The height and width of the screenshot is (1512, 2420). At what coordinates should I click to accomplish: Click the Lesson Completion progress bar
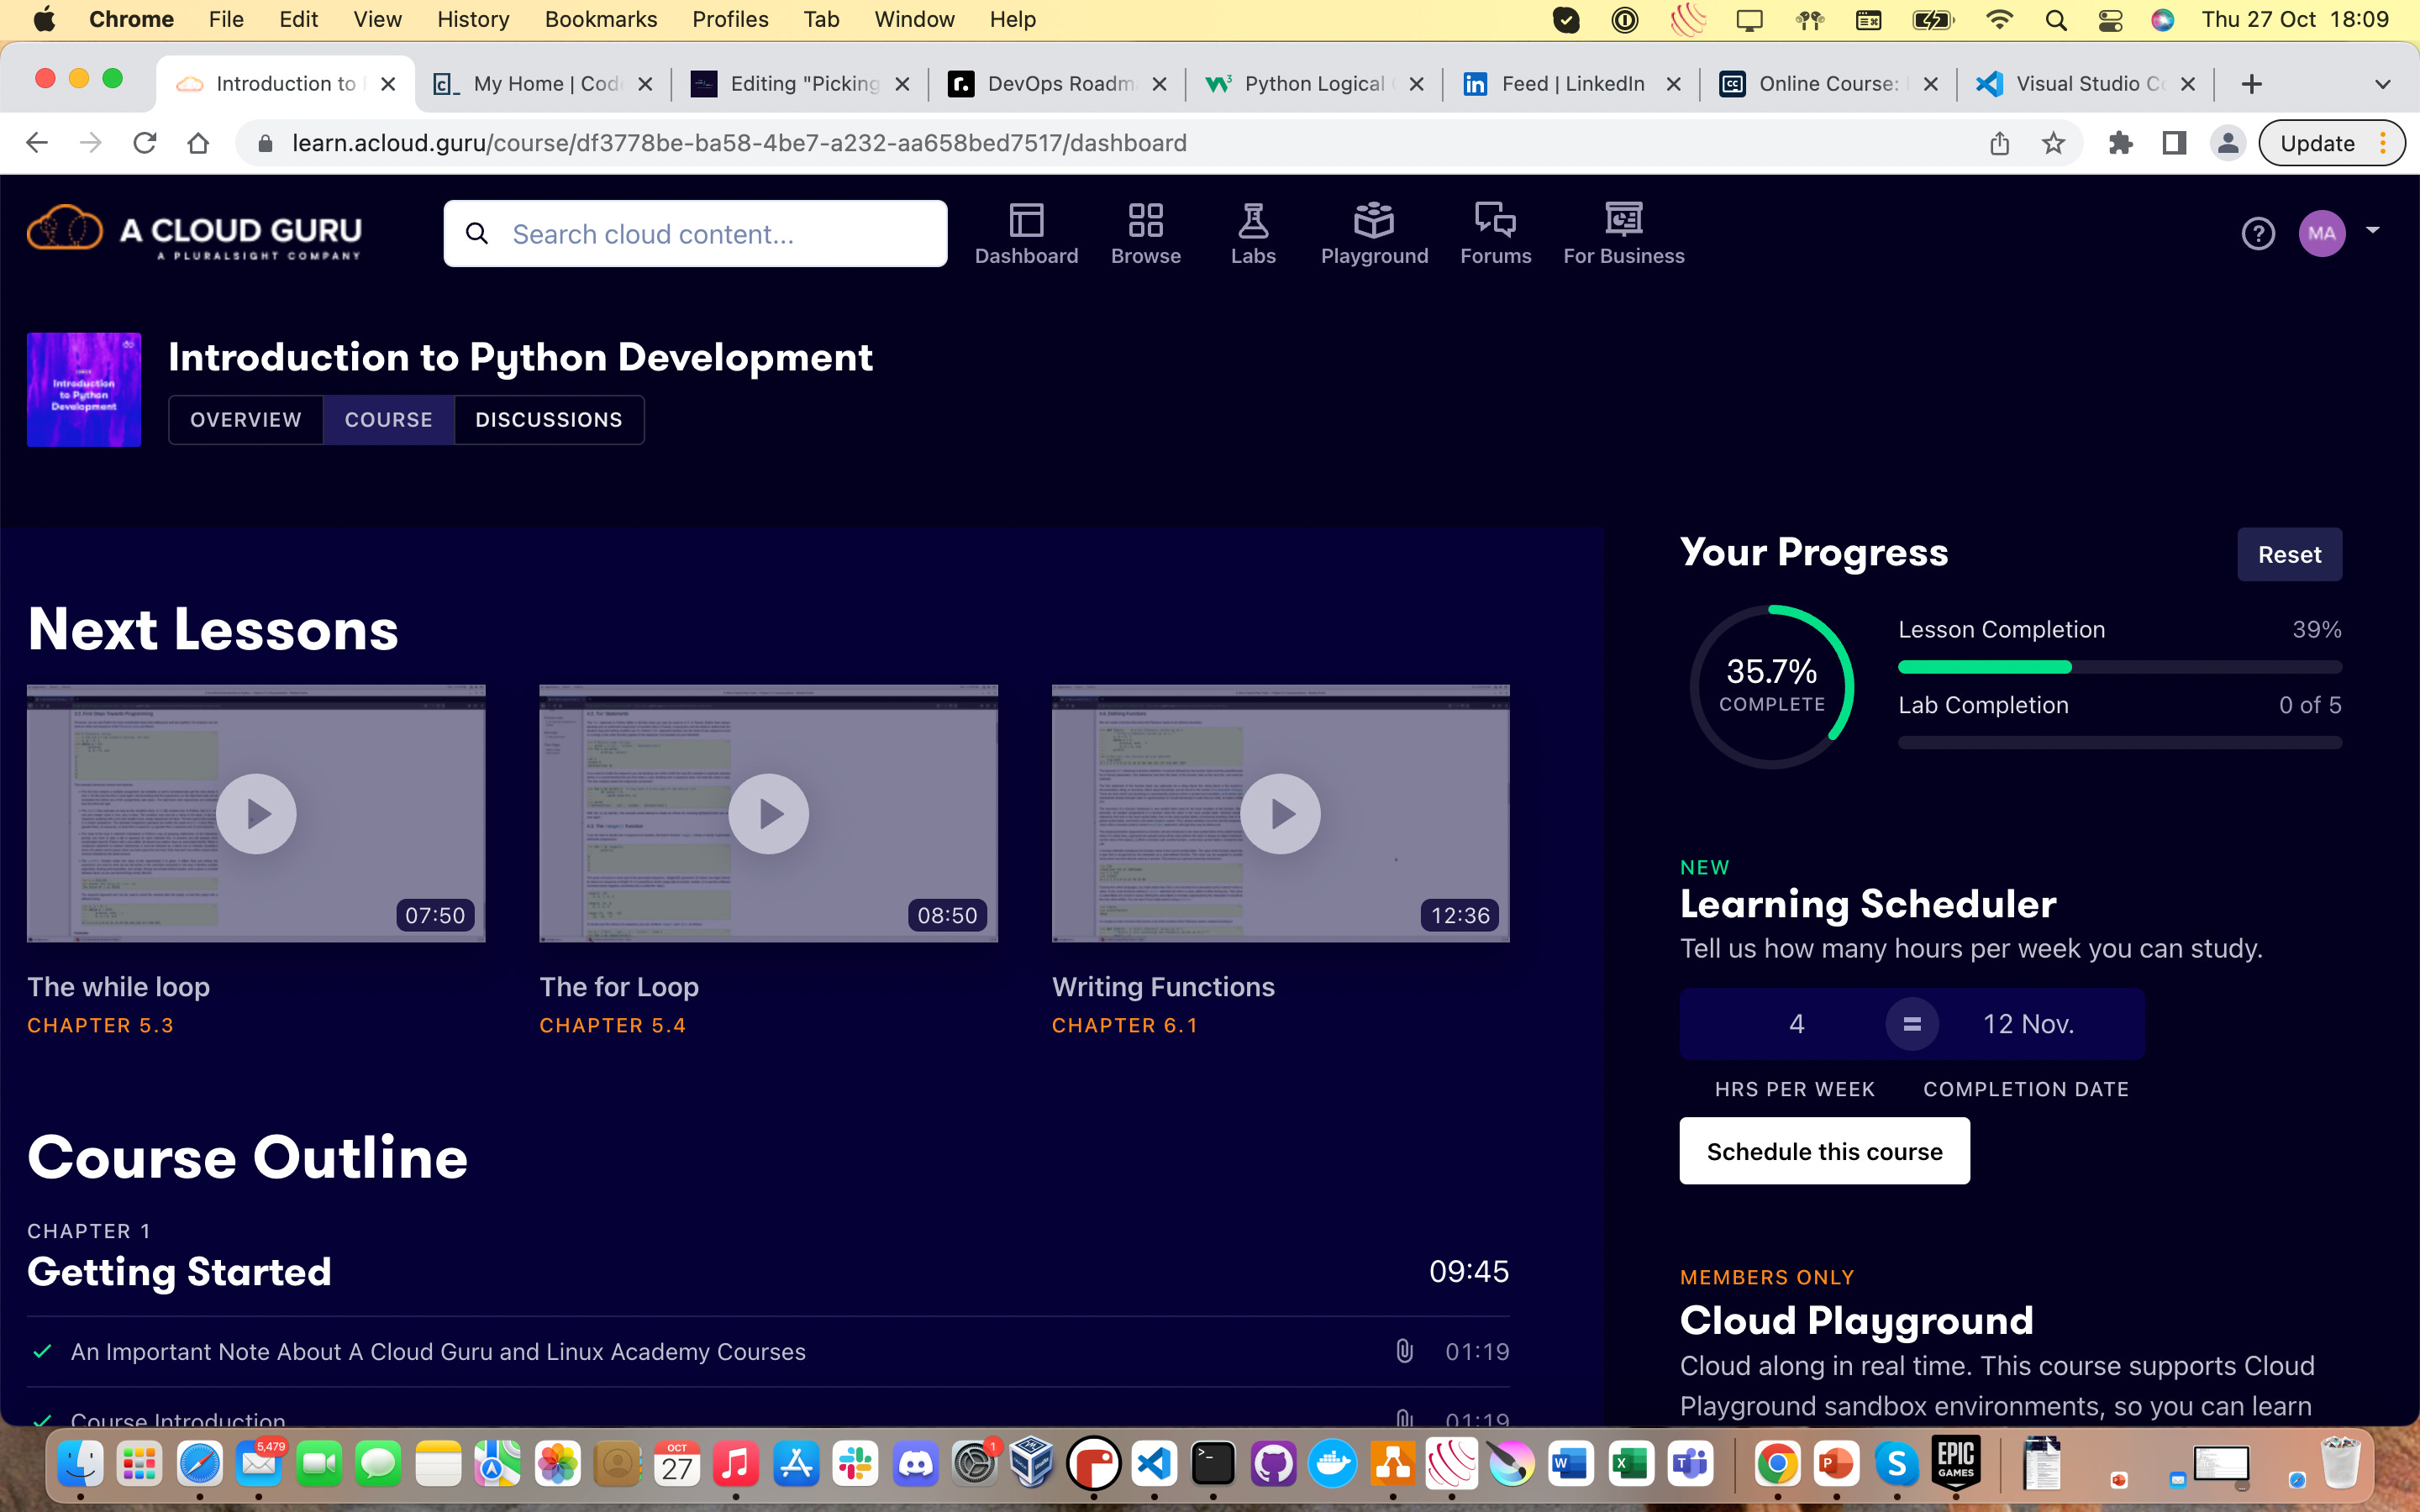point(2119,666)
